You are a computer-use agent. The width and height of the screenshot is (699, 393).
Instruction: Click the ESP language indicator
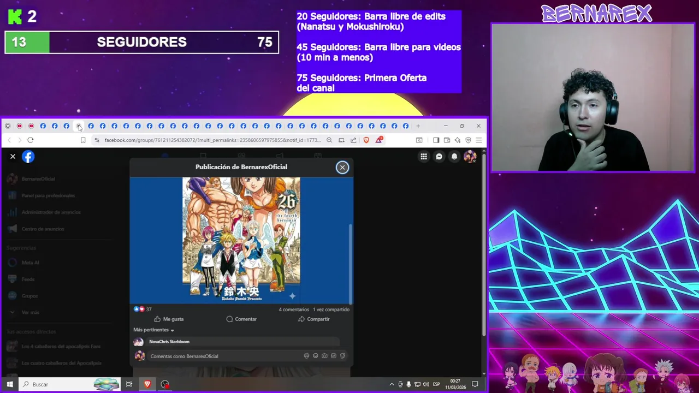tap(436, 384)
